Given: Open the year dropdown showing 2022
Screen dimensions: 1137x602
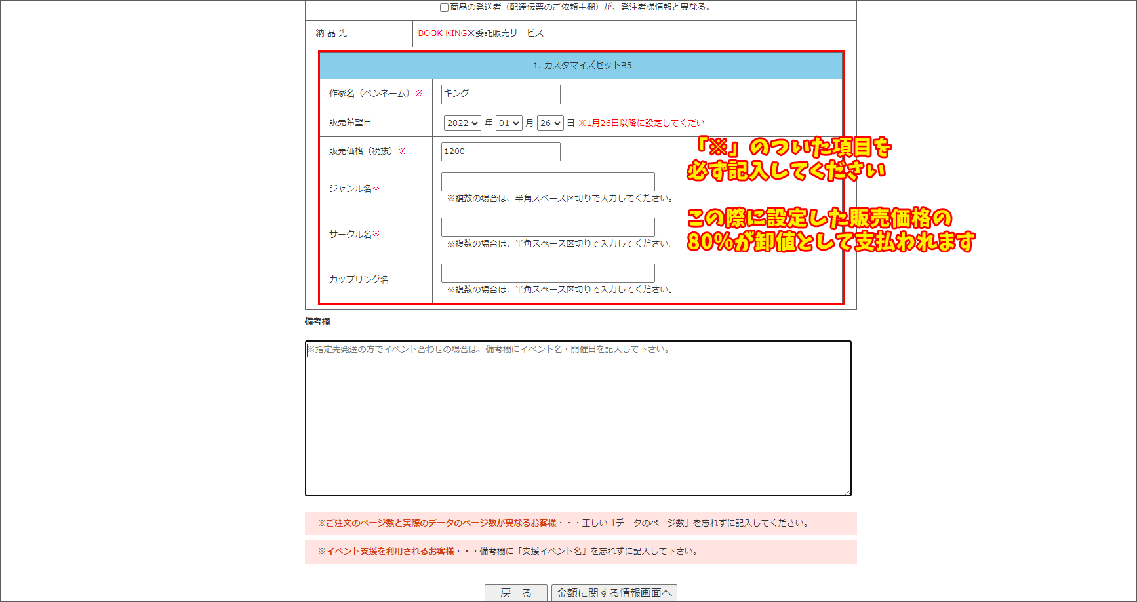Looking at the screenshot, I should click(462, 123).
